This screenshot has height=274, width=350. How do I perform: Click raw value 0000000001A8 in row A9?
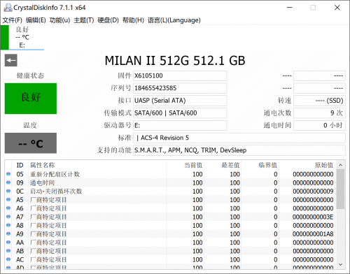[313, 234]
